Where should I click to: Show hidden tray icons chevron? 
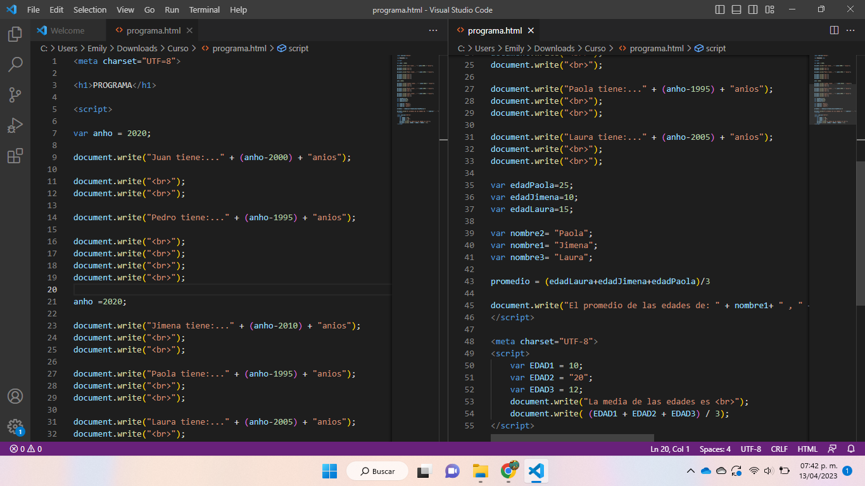[x=691, y=471]
